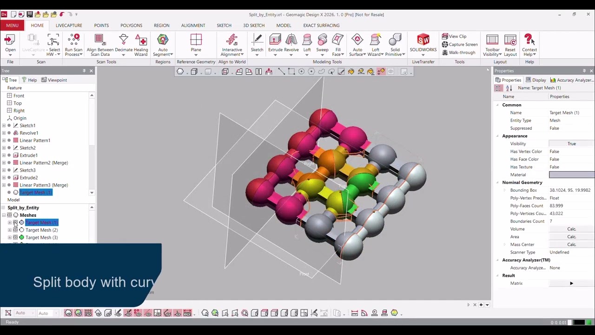Toggle visibility of Target Mesh (2)

(x=15, y=230)
